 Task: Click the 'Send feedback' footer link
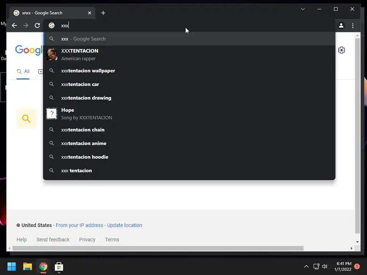(x=53, y=240)
